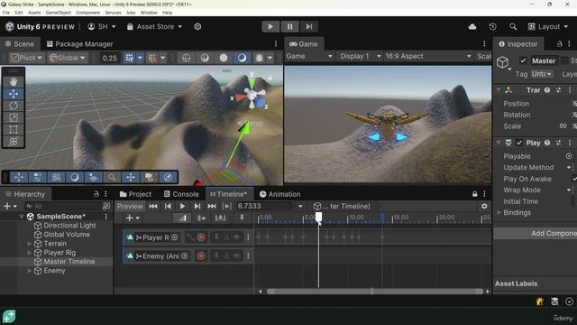Image resolution: width=577 pixels, height=325 pixels.
Task: Switch to Package Manager tab
Action: [x=79, y=44]
